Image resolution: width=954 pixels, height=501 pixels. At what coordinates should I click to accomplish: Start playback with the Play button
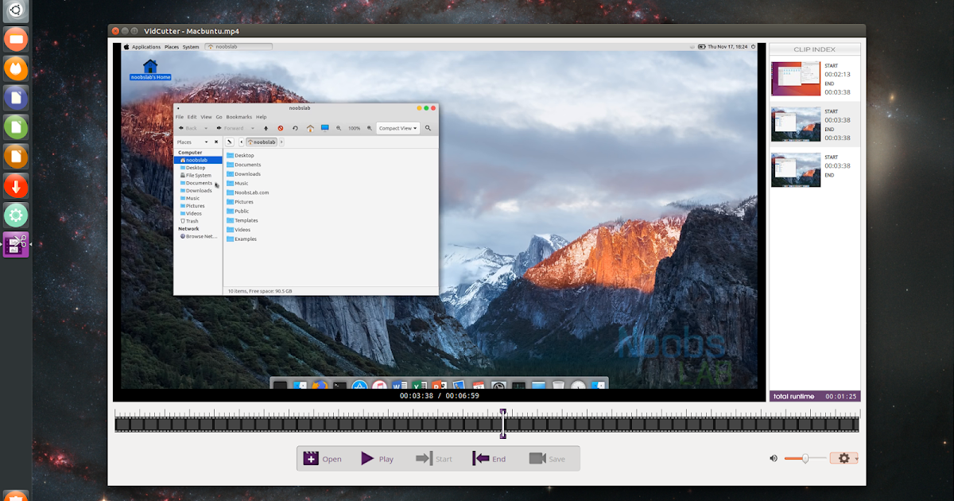pyautogui.click(x=378, y=459)
